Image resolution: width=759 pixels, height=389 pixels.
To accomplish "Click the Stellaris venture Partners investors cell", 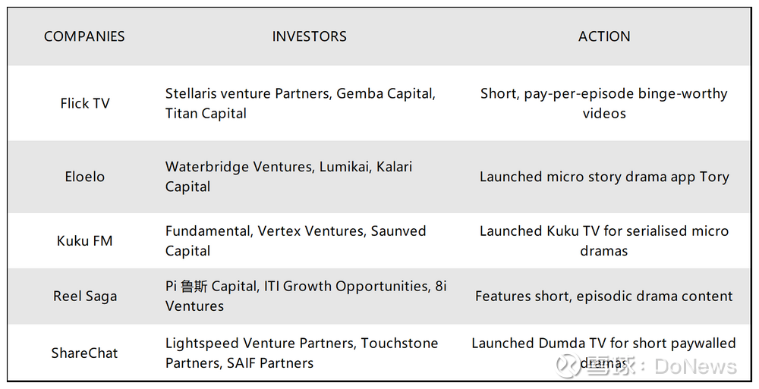I will [x=300, y=103].
